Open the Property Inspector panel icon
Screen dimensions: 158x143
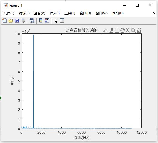62,20
